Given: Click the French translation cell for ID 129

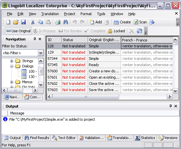Looking at the screenshot, I should tap(147, 52).
